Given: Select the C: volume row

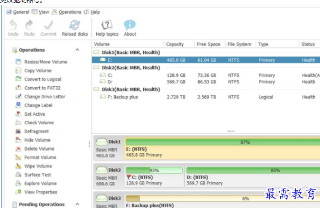Looking at the screenshot, I should [206, 76].
